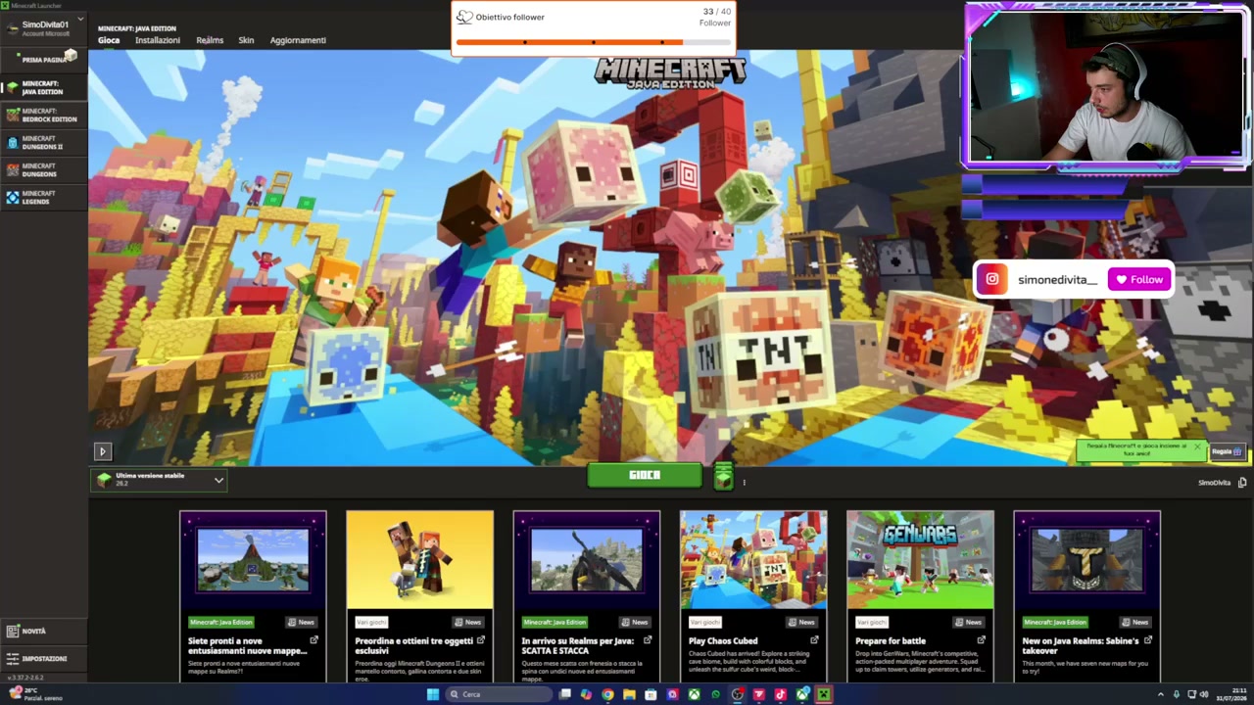Open Minecraft Dungeons sidebar icon
The height and width of the screenshot is (705, 1254).
point(12,169)
